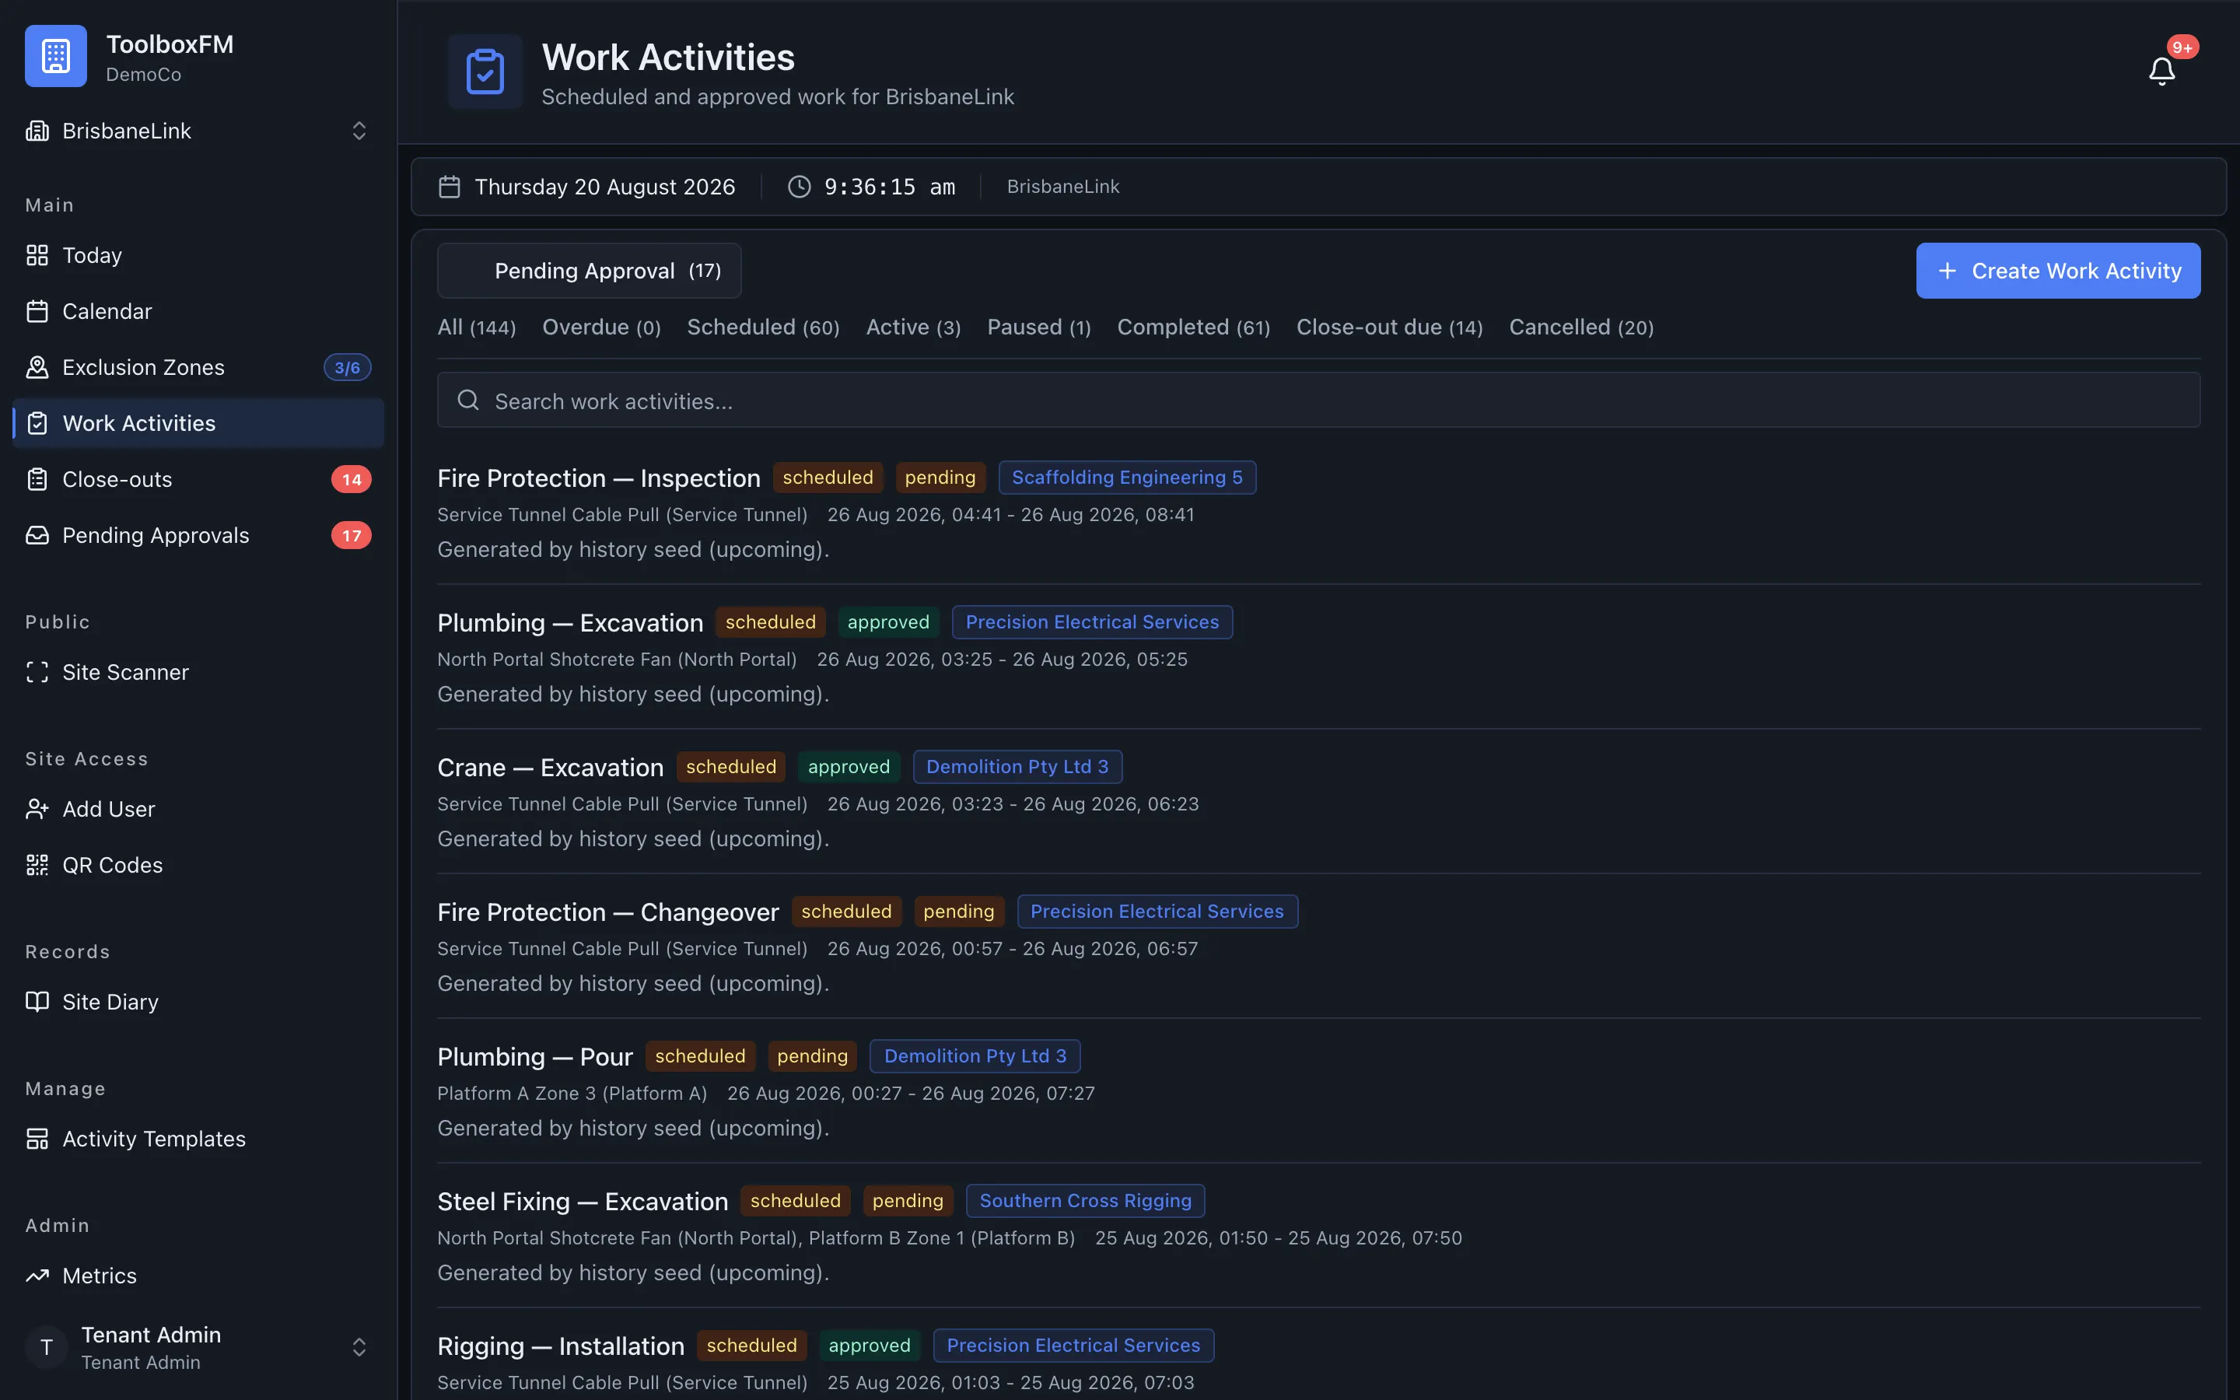This screenshot has width=2240, height=1400.
Task: Click the QR Codes icon
Action: click(37, 865)
